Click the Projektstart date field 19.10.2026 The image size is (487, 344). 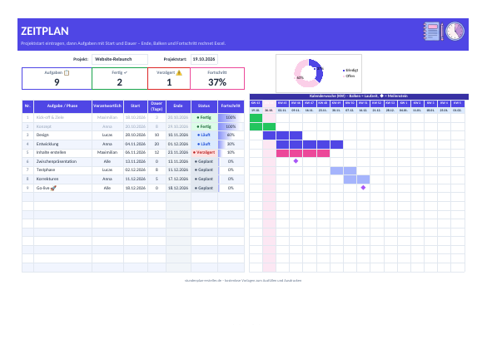coord(204,59)
